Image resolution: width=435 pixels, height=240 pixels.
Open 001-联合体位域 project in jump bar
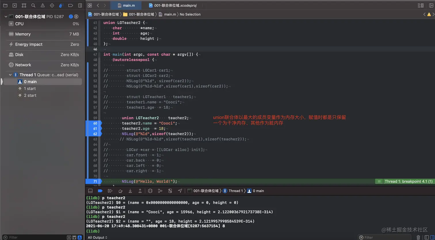103,14
